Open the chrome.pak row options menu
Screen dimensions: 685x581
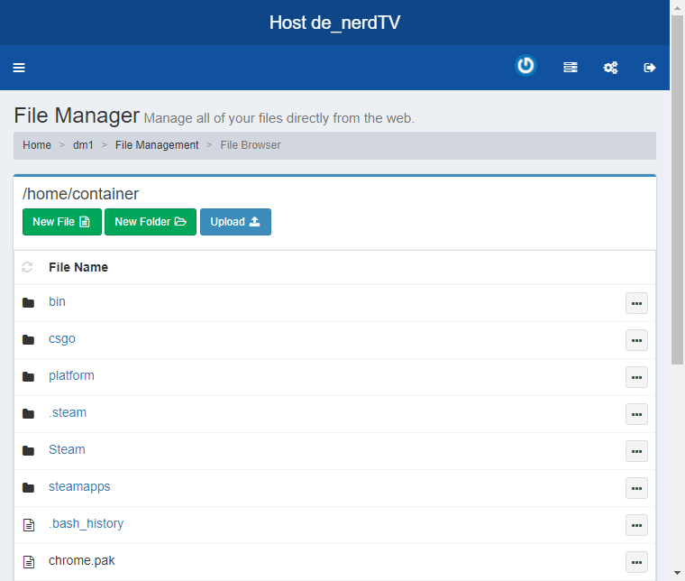coord(636,562)
